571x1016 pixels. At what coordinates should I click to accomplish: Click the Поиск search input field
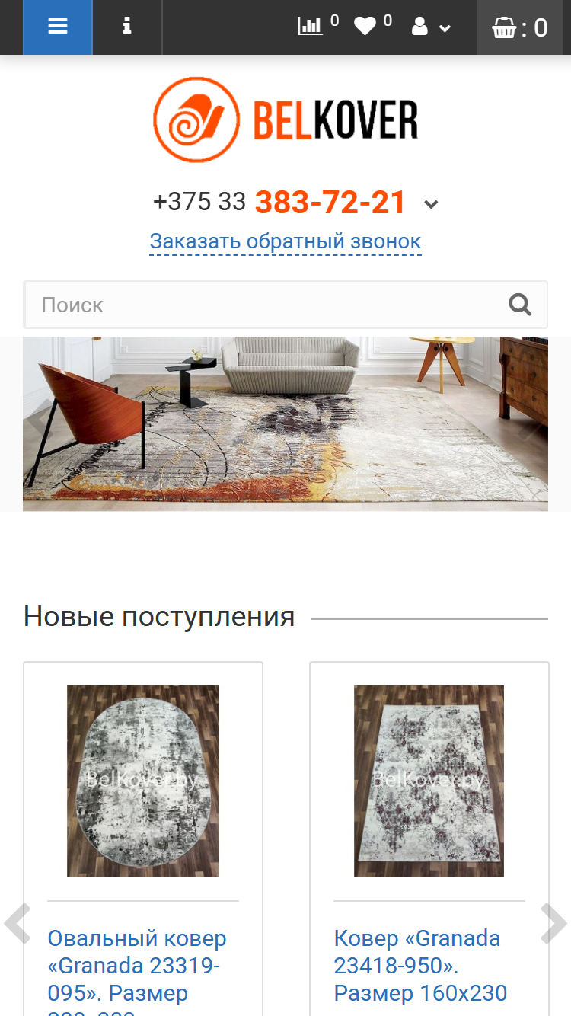(x=285, y=305)
